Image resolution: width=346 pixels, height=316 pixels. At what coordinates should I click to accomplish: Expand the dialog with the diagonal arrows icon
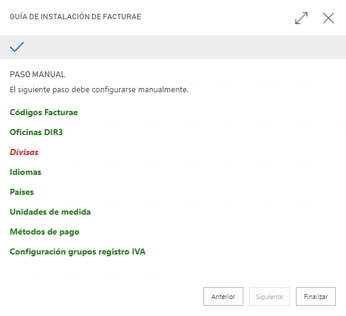tap(301, 18)
